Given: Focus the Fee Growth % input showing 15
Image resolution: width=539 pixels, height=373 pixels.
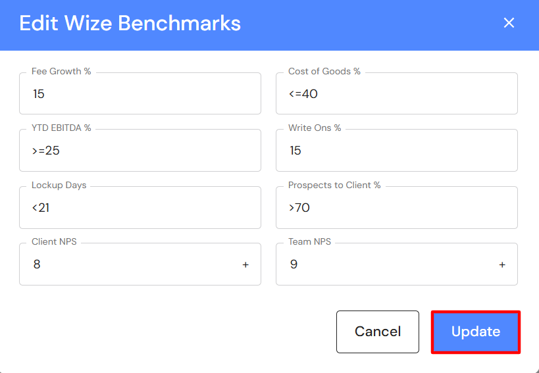Looking at the screenshot, I should (x=140, y=94).
